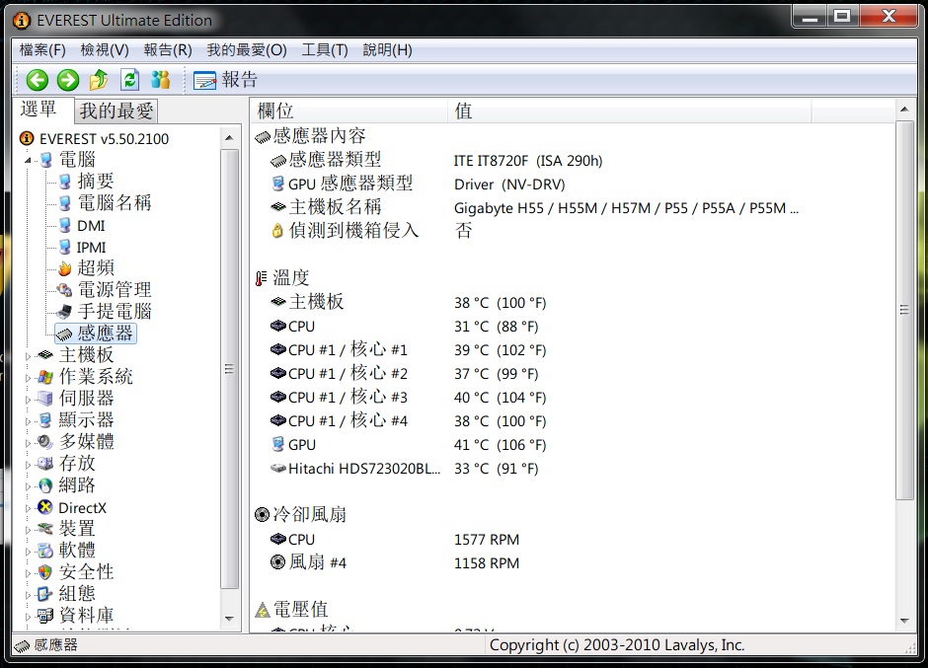Click the 裝置 devices icon
Viewport: 928px width, 668px height.
coord(45,529)
